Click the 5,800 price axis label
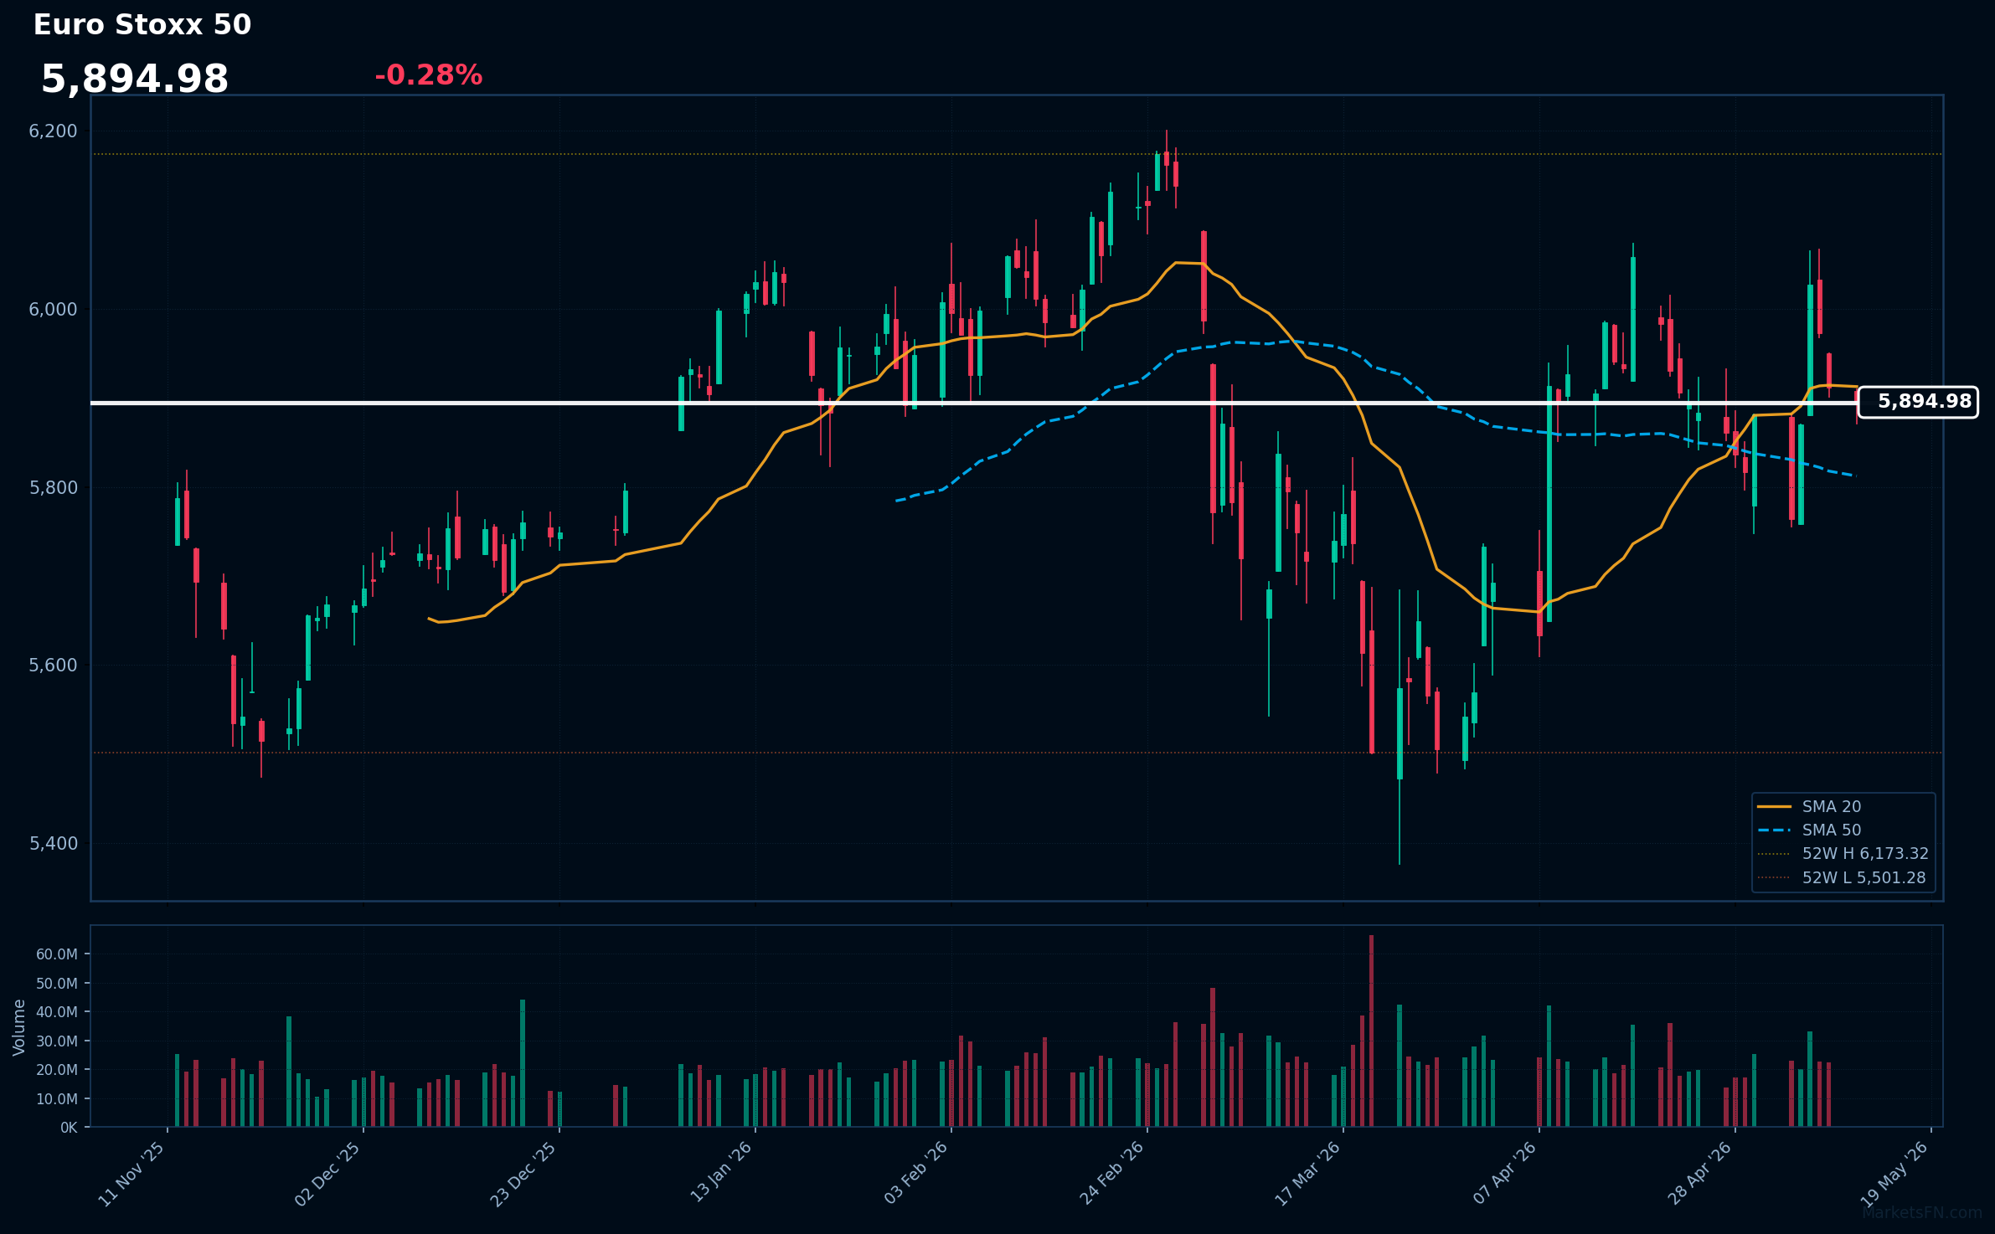1995x1234 pixels. coord(53,487)
